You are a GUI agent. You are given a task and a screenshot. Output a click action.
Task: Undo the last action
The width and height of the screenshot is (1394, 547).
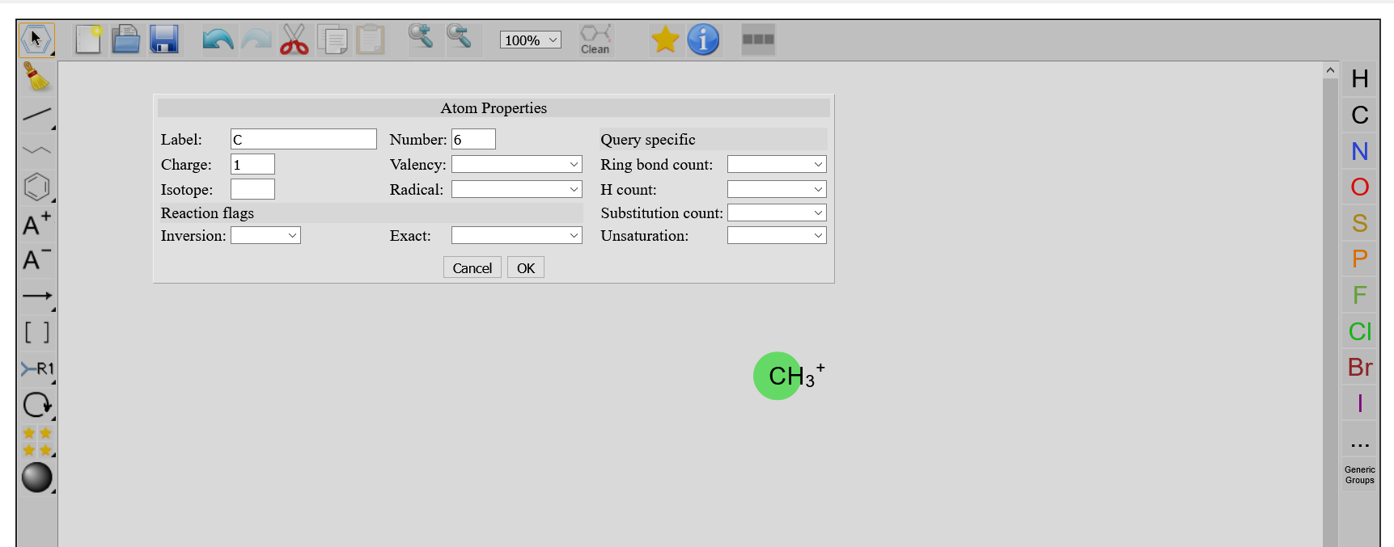pos(217,39)
